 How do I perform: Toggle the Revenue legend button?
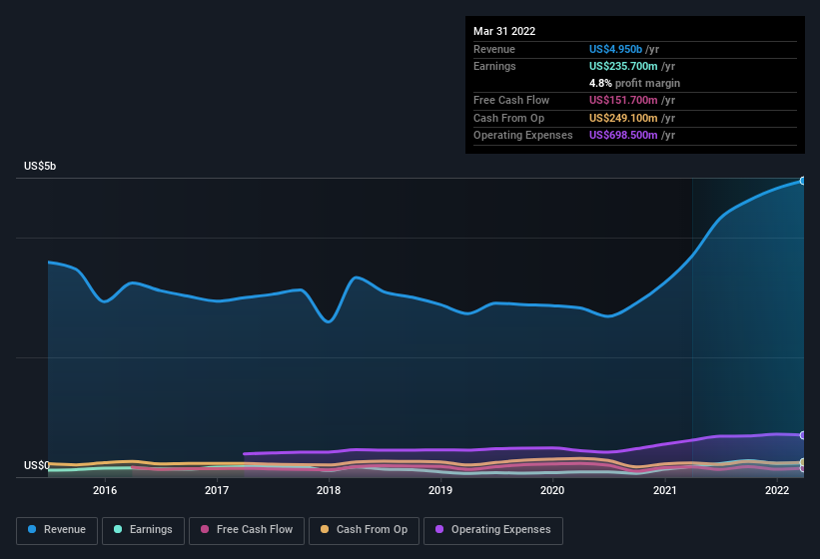(x=57, y=530)
